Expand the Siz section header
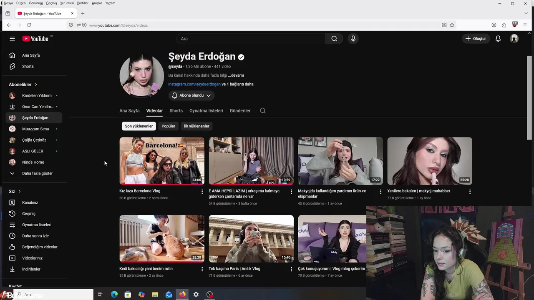This screenshot has height=300, width=534. pos(15,192)
